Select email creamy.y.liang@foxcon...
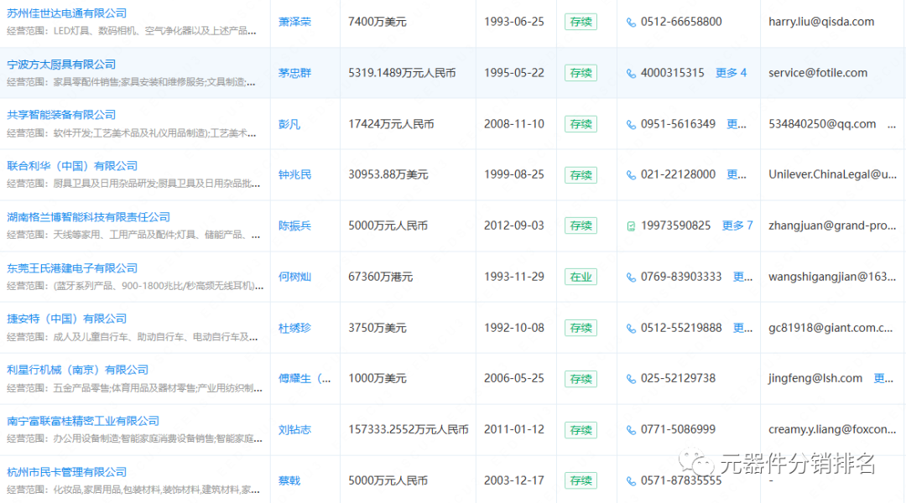The width and height of the screenshot is (906, 503). click(832, 430)
